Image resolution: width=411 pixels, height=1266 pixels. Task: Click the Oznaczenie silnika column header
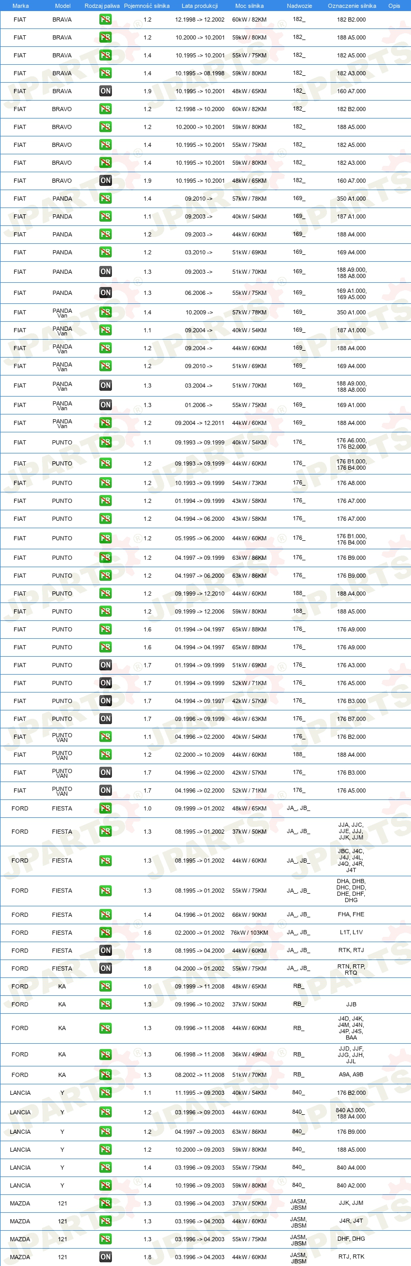[x=352, y=6]
